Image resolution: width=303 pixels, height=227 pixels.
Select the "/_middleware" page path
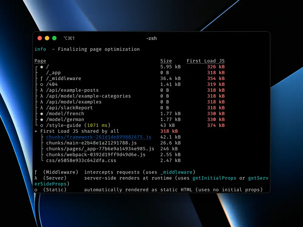(x=64, y=78)
